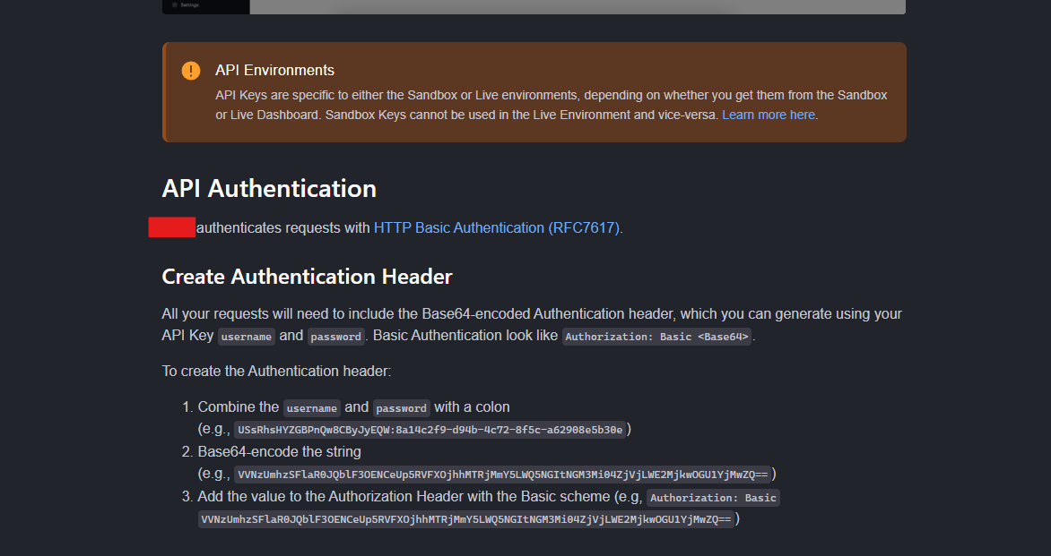Click the 'Authorization: Basic <Base64>' code snippet
Image resolution: width=1051 pixels, height=556 pixels.
656,337
